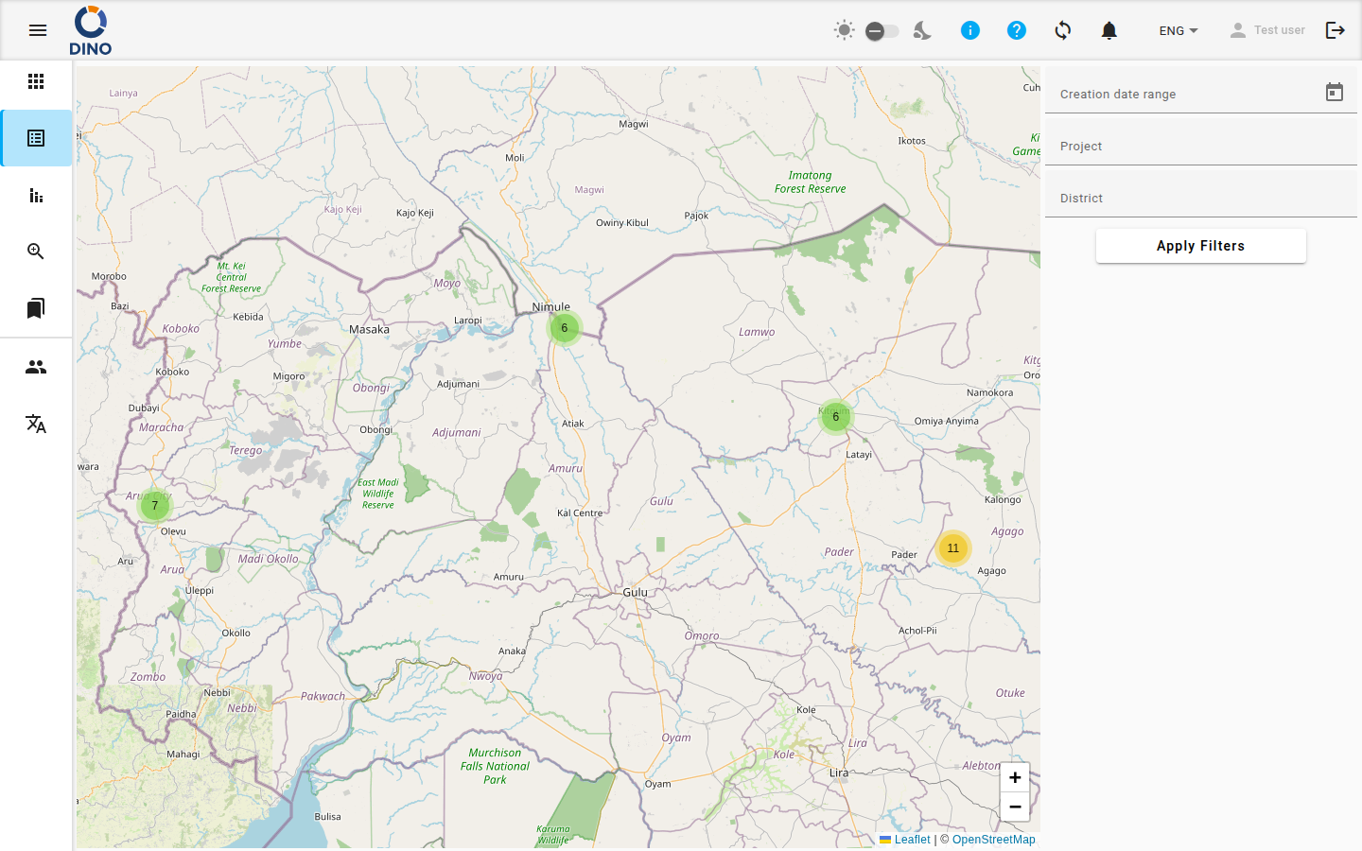Screen dimensions: 1362x851
Task: Zoom out the map with minus
Action: (1015, 807)
